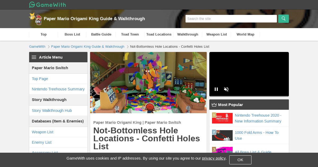
Task: Open the Weapon List navigation tab
Action: point(217,34)
